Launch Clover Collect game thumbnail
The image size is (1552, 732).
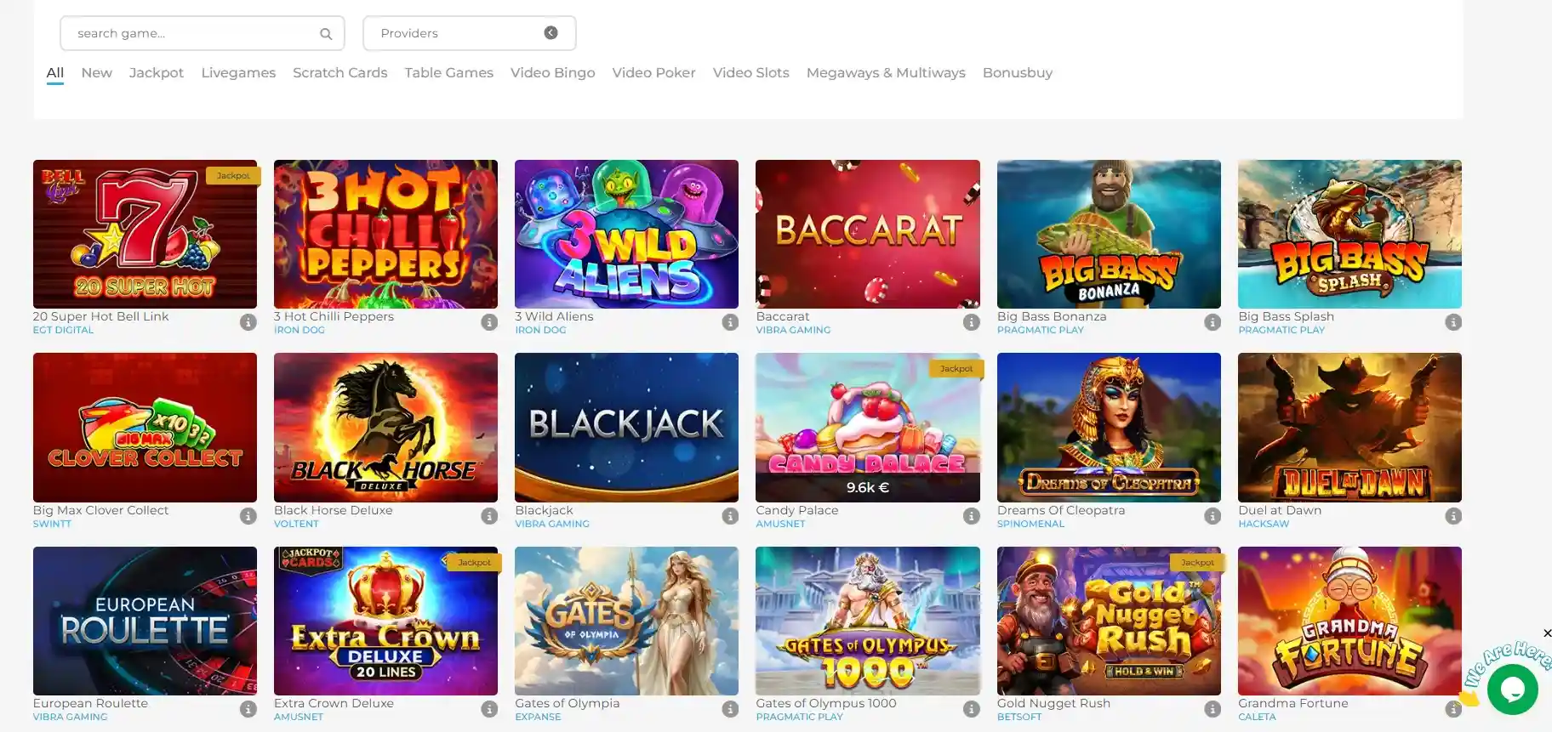[x=145, y=428]
